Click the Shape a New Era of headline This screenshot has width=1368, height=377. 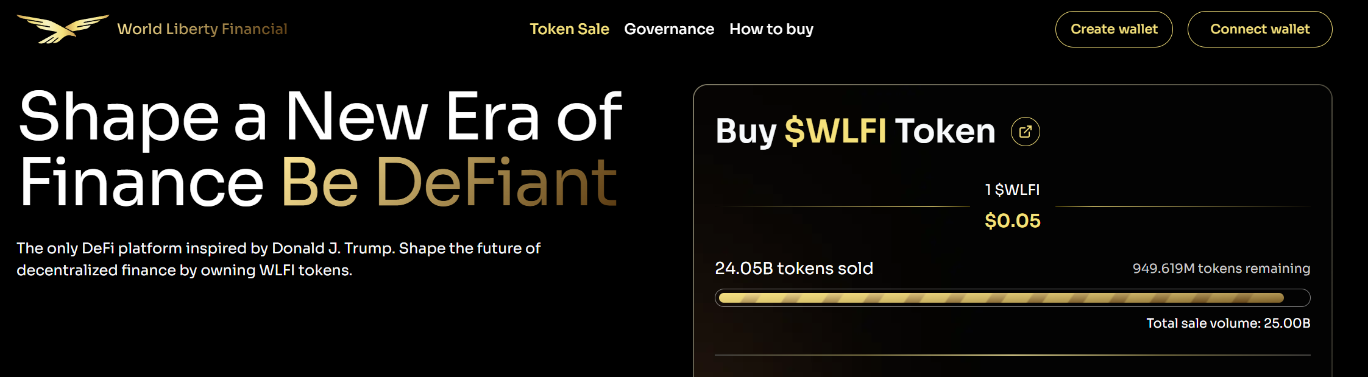(320, 116)
